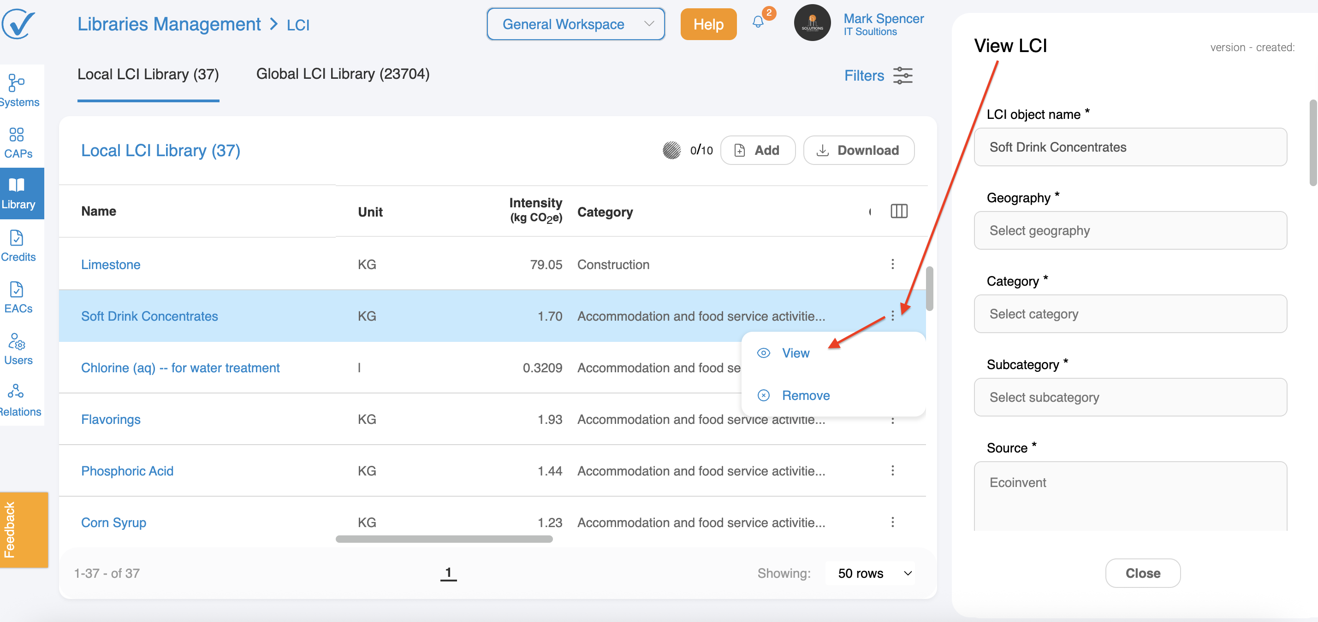Click the table horizontal scrollbar
The height and width of the screenshot is (622, 1318).
pyautogui.click(x=444, y=539)
